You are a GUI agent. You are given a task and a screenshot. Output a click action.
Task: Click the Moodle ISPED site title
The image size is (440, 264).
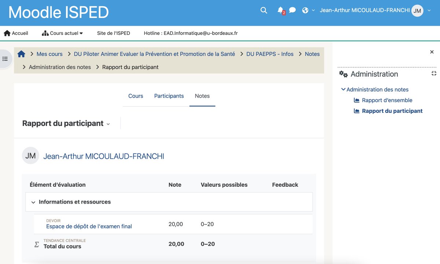pyautogui.click(x=59, y=12)
